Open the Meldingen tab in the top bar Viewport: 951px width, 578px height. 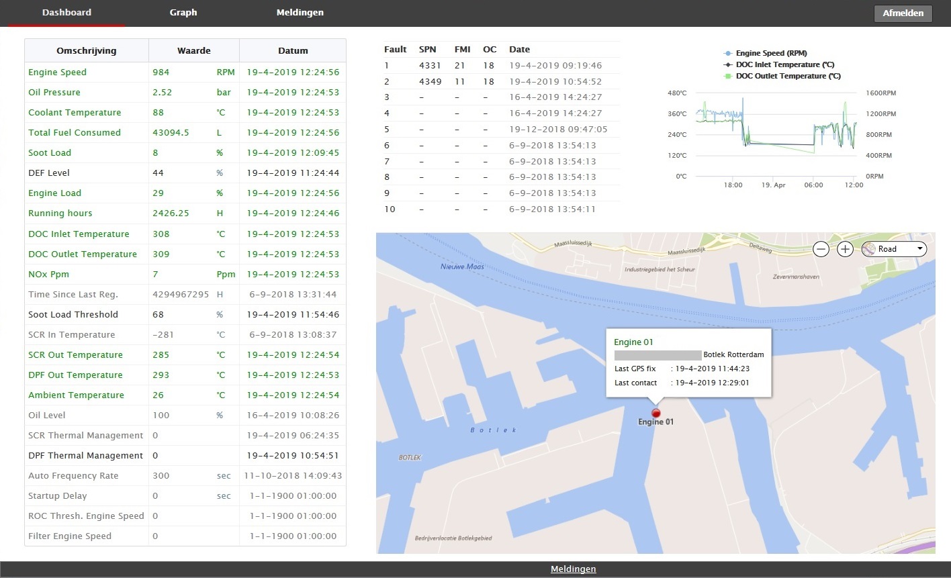300,12
